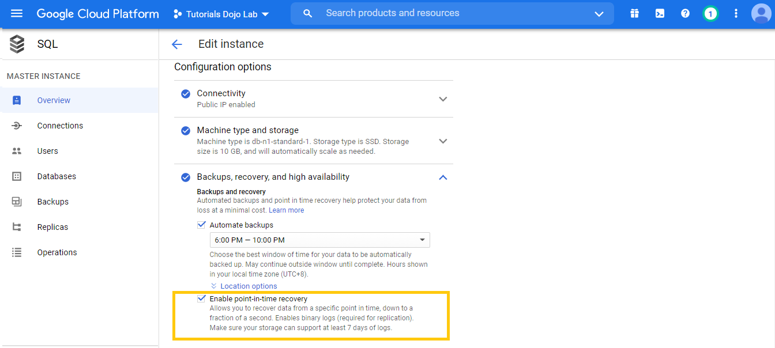View notifications badge icon
The height and width of the screenshot is (348, 775).
(x=710, y=13)
